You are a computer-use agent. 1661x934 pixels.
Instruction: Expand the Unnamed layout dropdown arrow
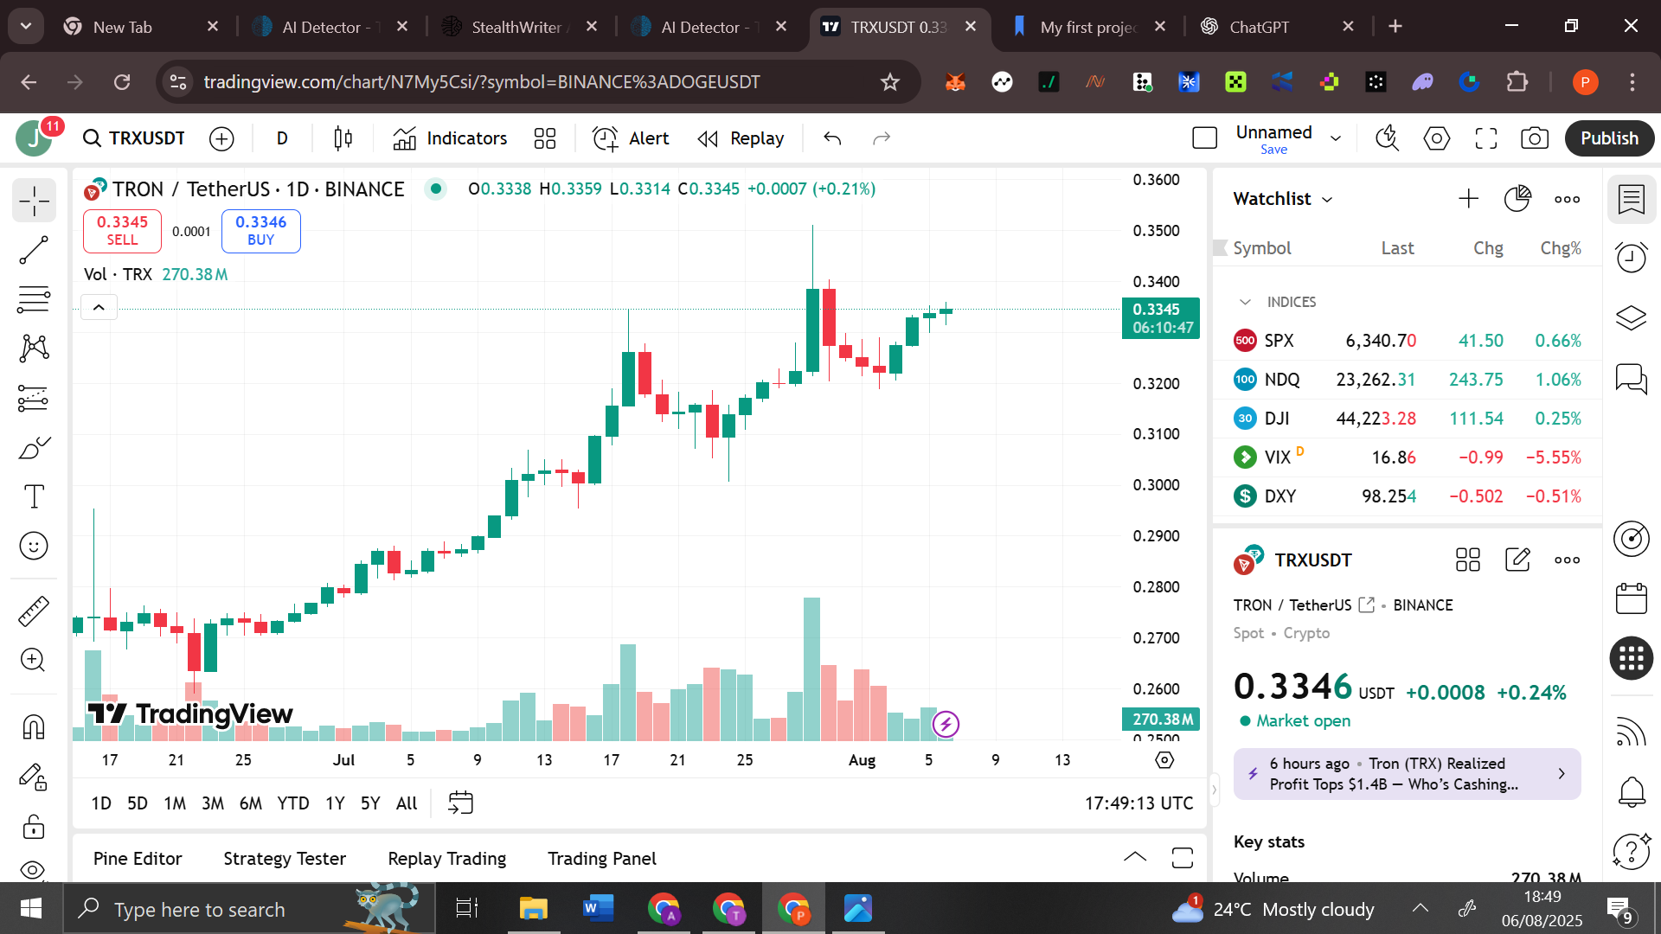click(x=1336, y=138)
